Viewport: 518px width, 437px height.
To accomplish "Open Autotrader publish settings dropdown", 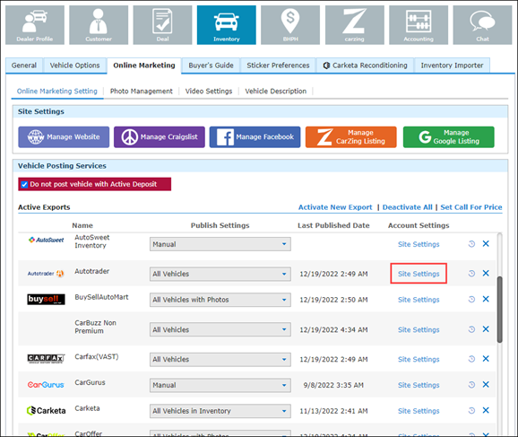I will click(x=220, y=274).
